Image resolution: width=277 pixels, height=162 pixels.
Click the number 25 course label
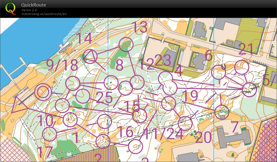[104, 98]
